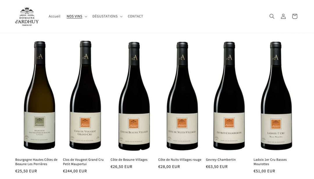Expand the NOS VINS chevron
Screen dimensions: 314x179
[x=86, y=16]
